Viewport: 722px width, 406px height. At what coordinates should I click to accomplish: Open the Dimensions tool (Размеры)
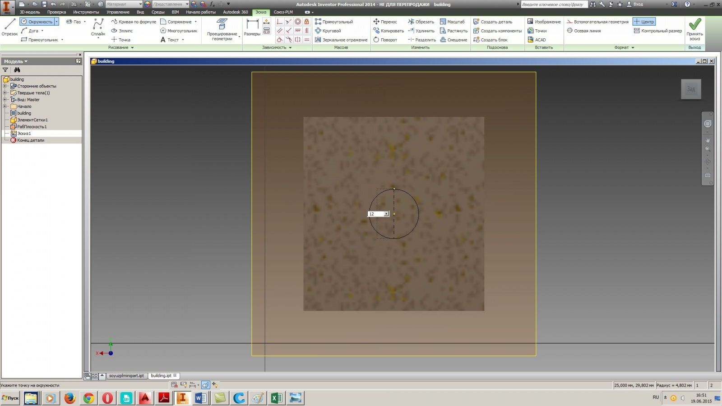[x=252, y=27]
